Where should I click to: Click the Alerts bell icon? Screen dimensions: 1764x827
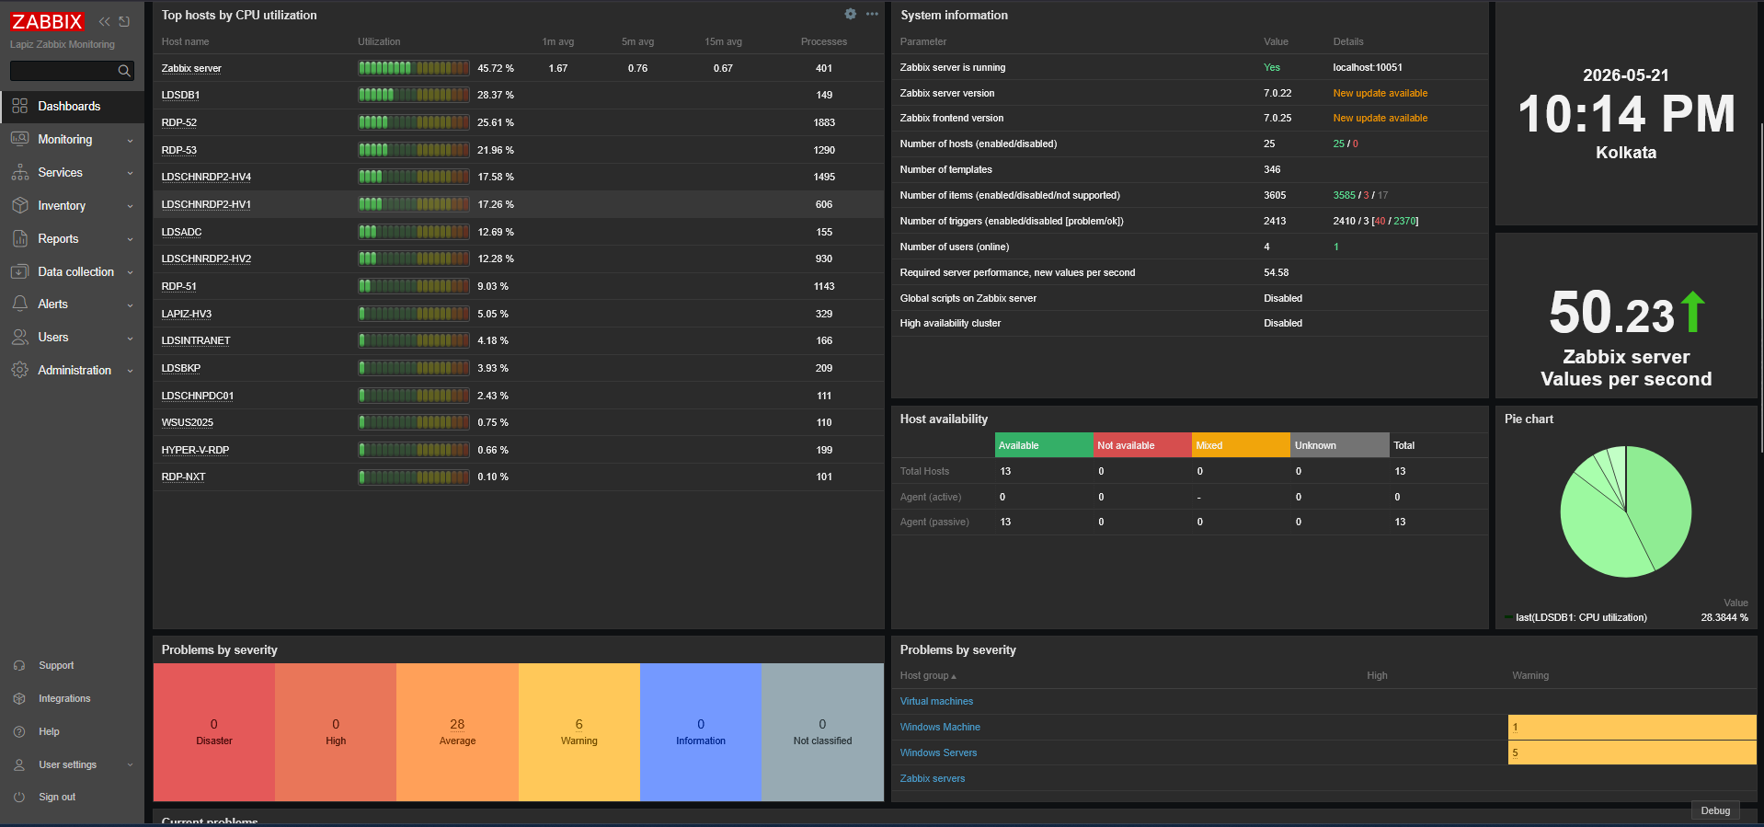(x=20, y=304)
